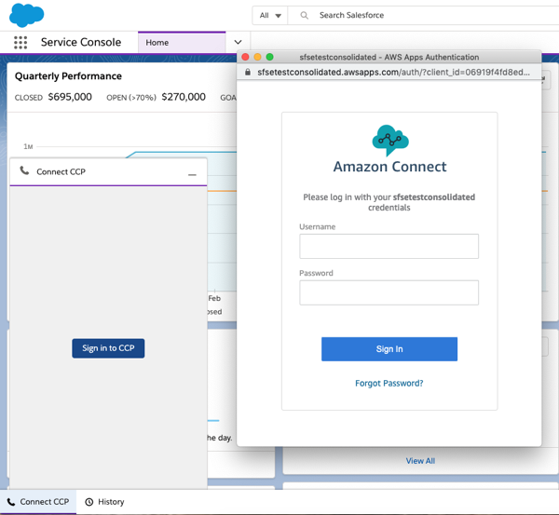Image resolution: width=559 pixels, height=515 pixels.
Task: Expand the navigation tab chevron menu
Action: click(x=238, y=42)
